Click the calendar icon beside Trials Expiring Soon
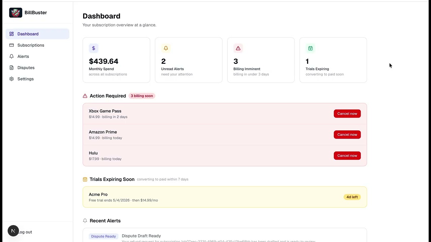 pyautogui.click(x=85, y=179)
